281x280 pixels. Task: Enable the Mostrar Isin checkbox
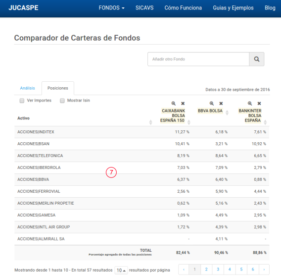tap(62, 101)
